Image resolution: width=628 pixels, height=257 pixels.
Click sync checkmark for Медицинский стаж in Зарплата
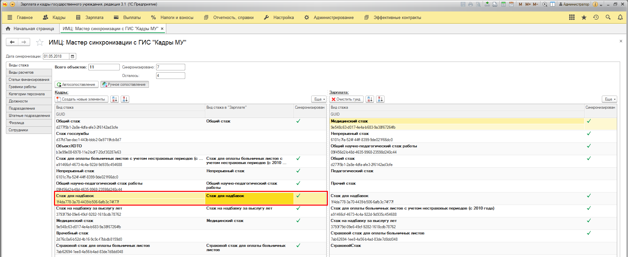589,121
